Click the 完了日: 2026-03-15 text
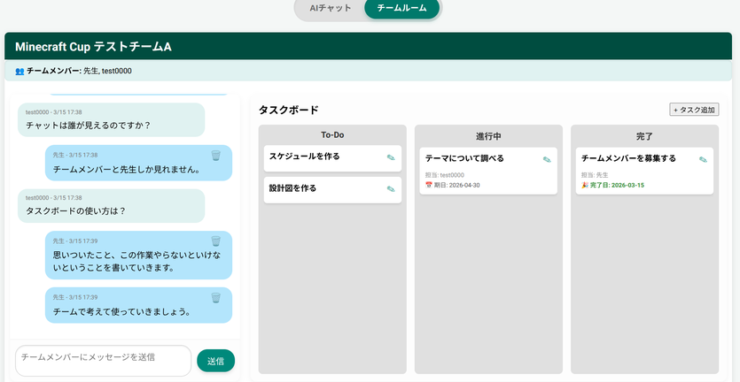Image resolution: width=740 pixels, height=382 pixels. tap(618, 185)
